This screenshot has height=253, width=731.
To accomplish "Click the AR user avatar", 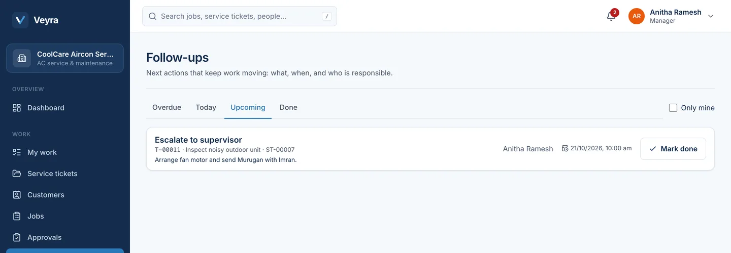I will (637, 16).
